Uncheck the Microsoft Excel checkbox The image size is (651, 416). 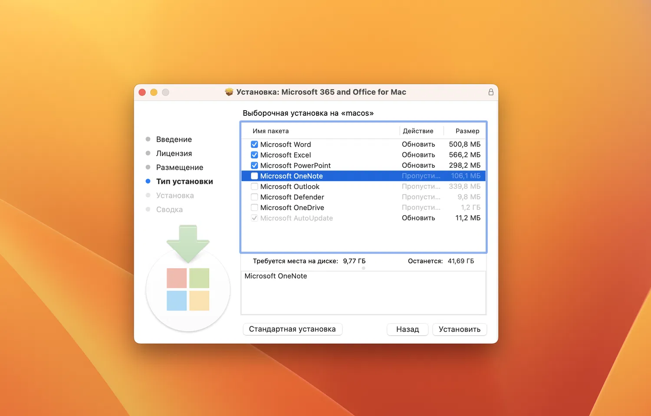[254, 155]
